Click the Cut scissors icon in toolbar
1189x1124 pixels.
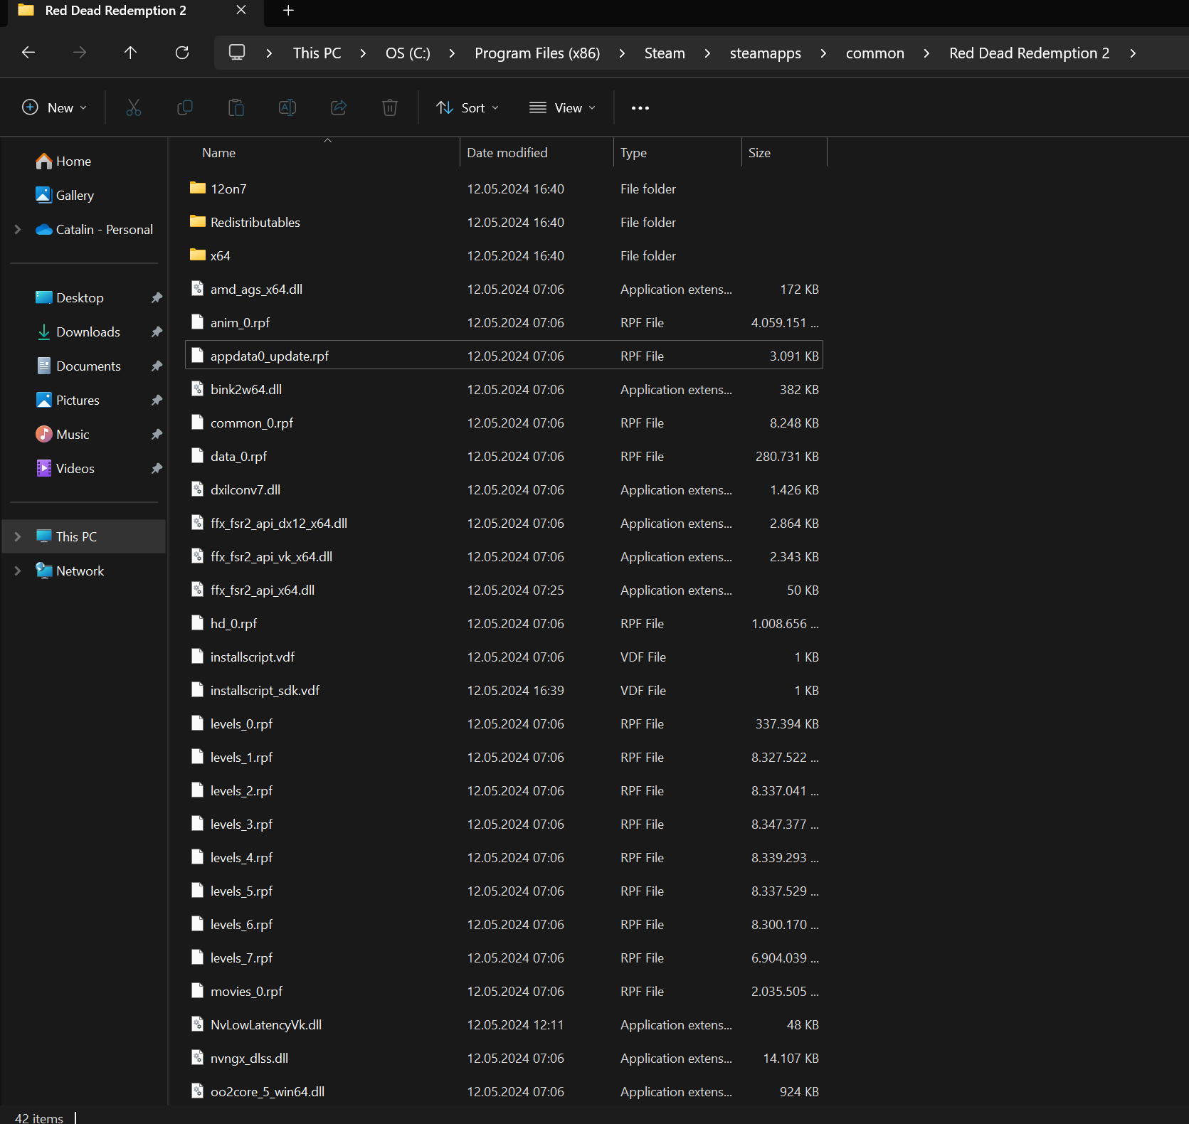(134, 107)
